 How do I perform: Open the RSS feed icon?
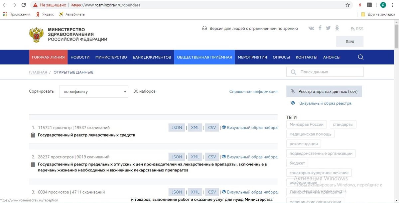point(353,29)
